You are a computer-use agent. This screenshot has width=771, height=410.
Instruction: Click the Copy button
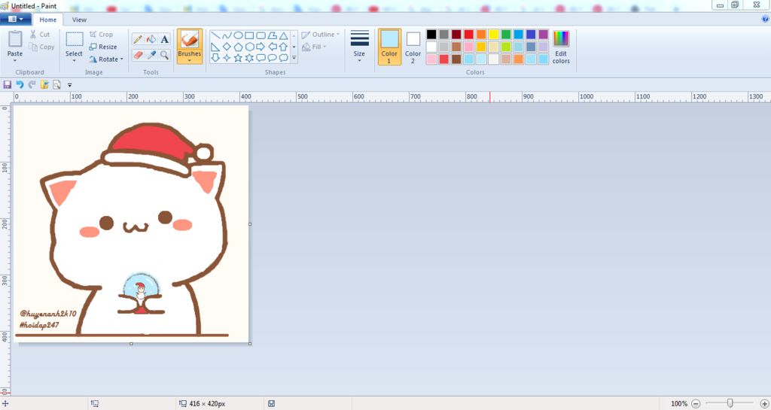point(42,47)
